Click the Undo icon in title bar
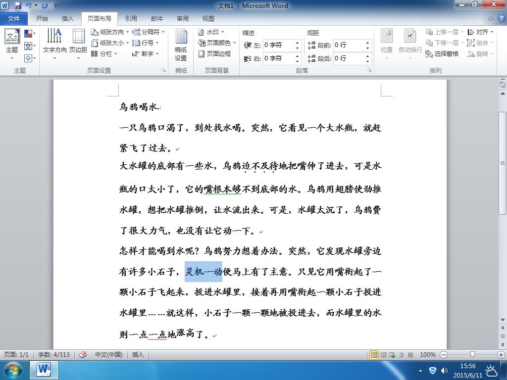Screen dimensions: 507x380 (29, 5)
